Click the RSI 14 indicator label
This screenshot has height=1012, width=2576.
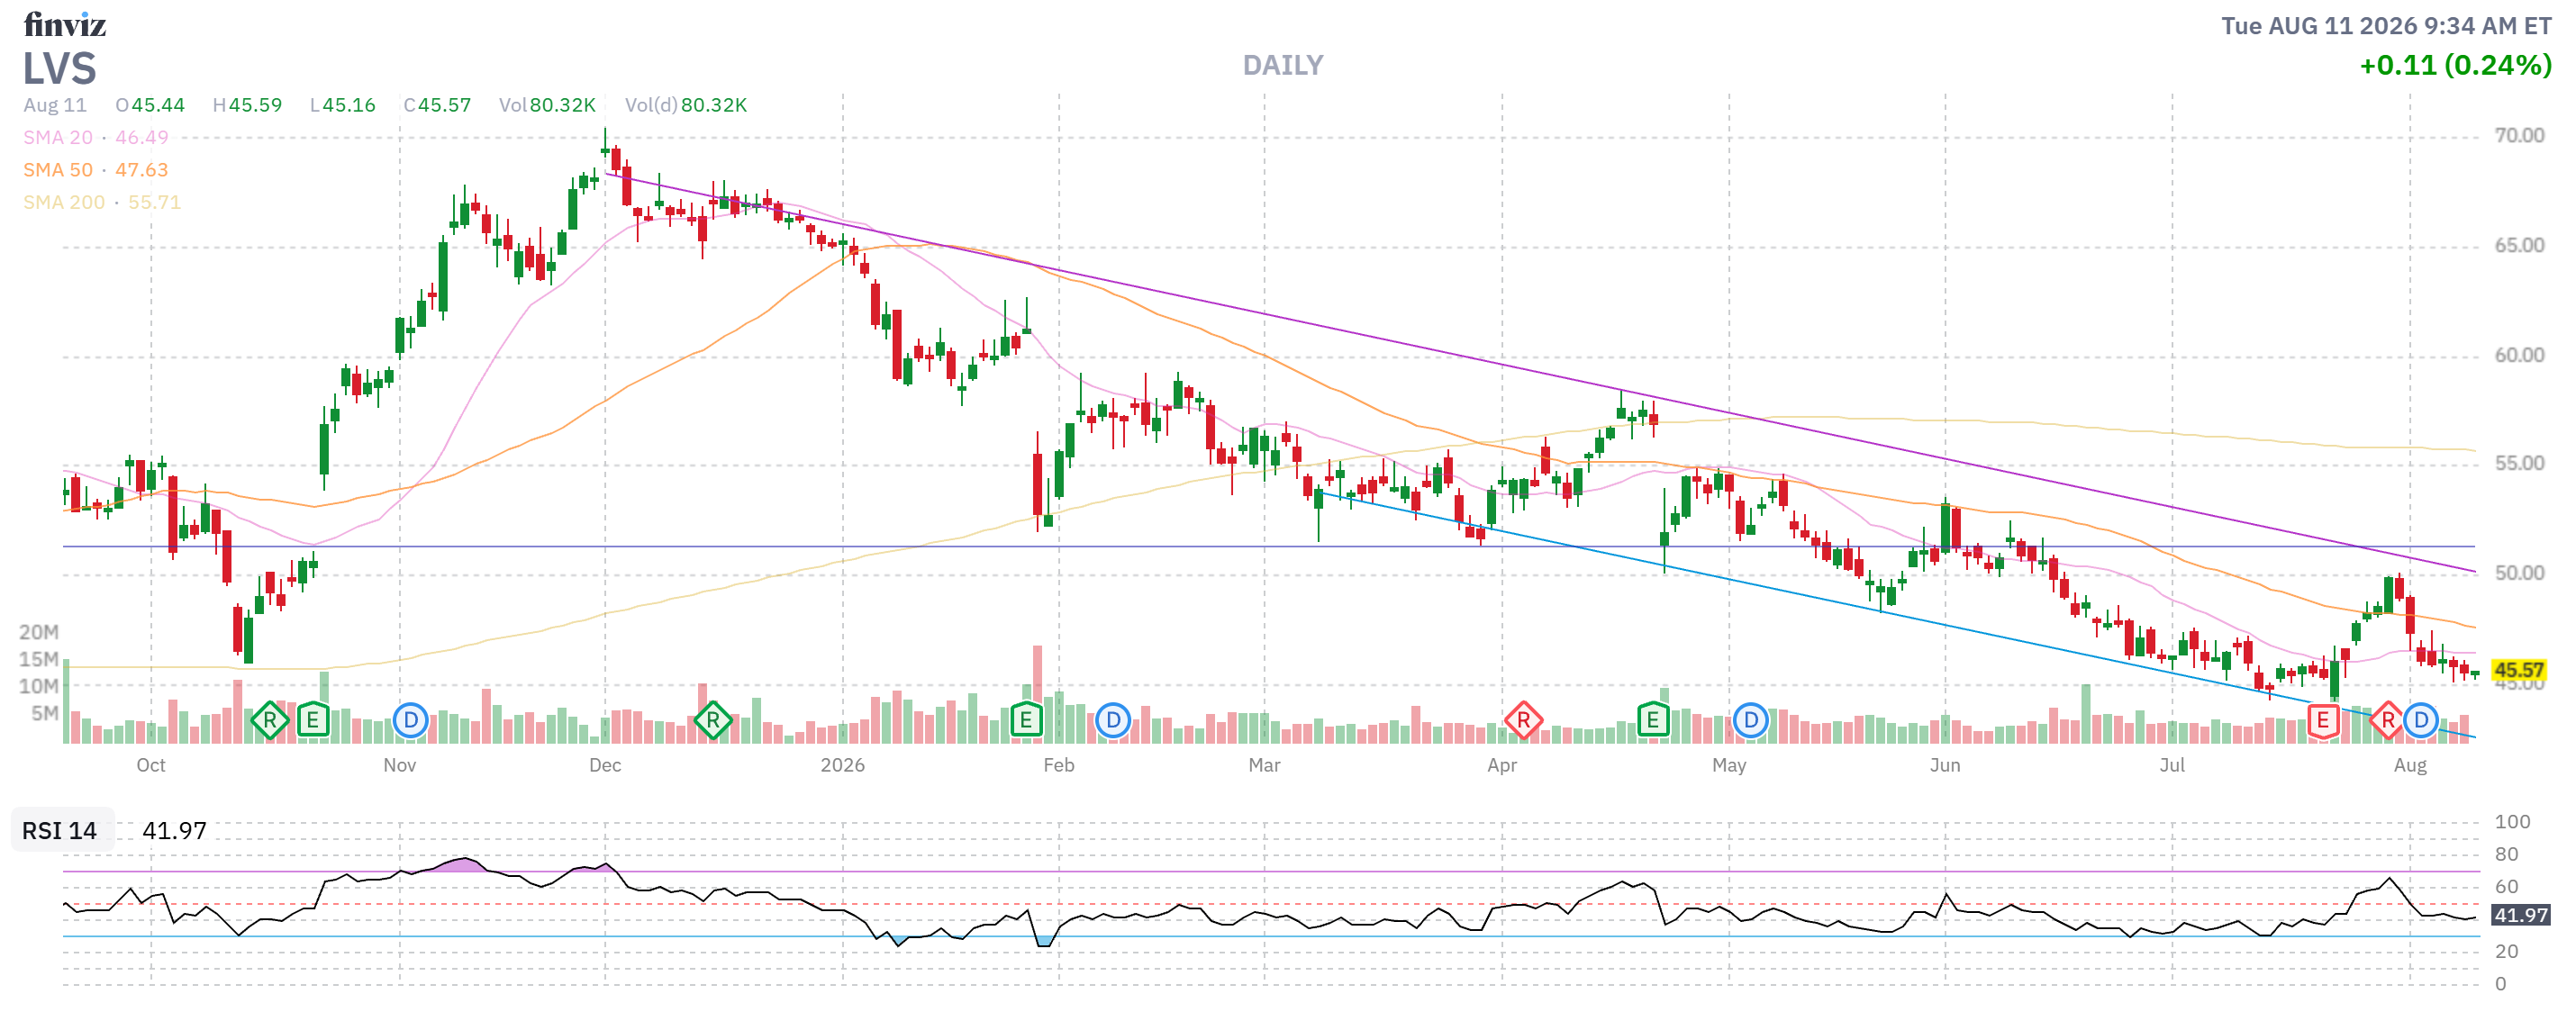click(x=60, y=830)
